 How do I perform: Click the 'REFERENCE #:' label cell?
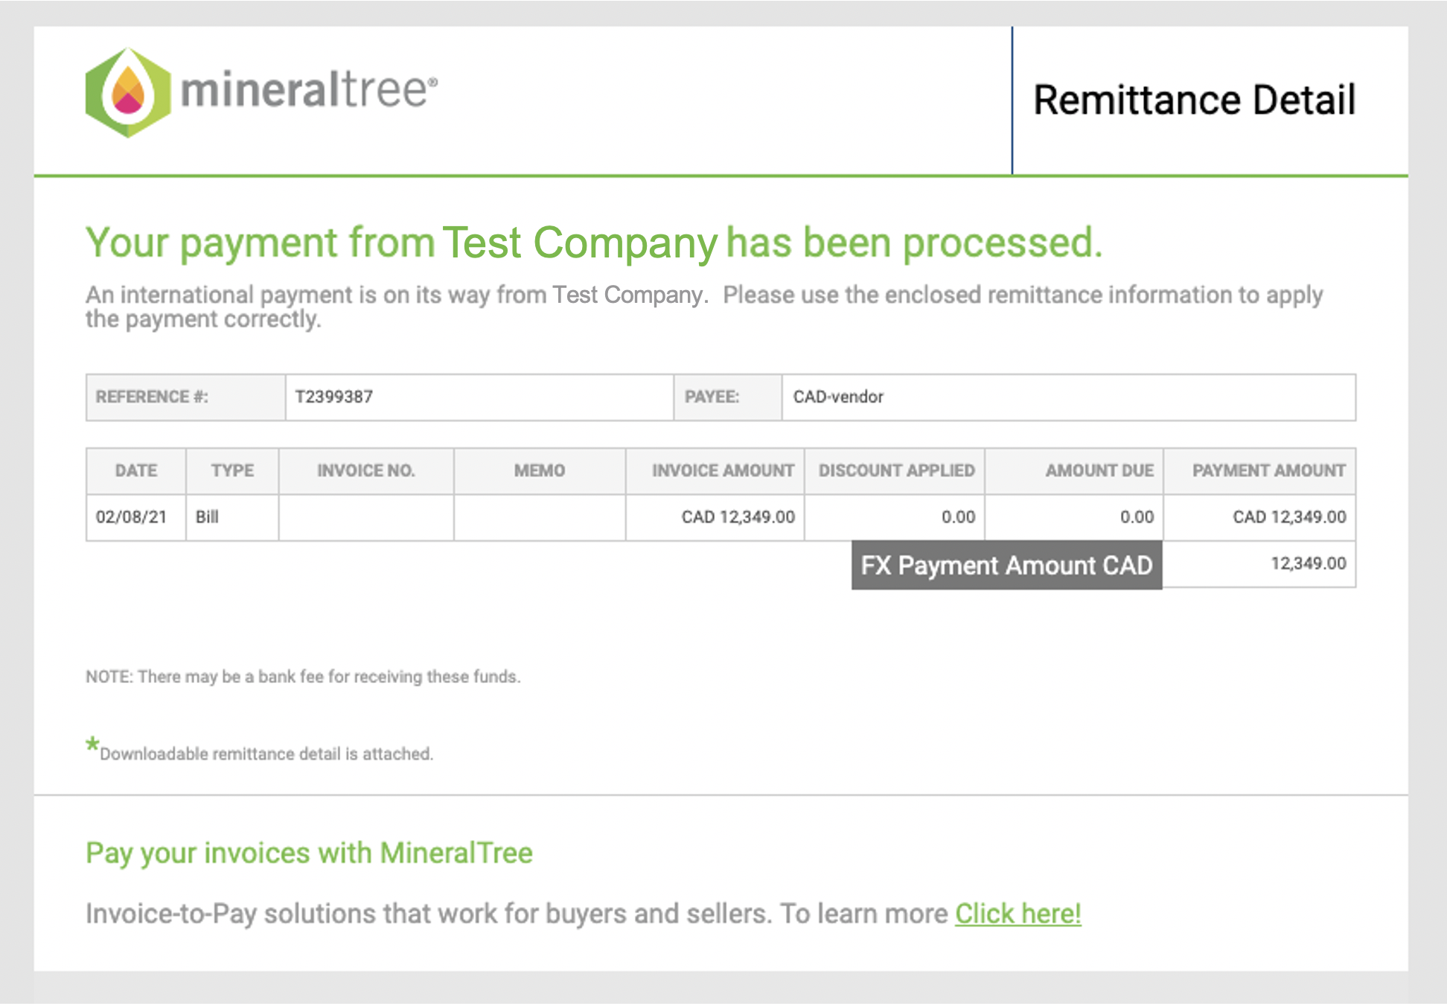[x=185, y=397]
